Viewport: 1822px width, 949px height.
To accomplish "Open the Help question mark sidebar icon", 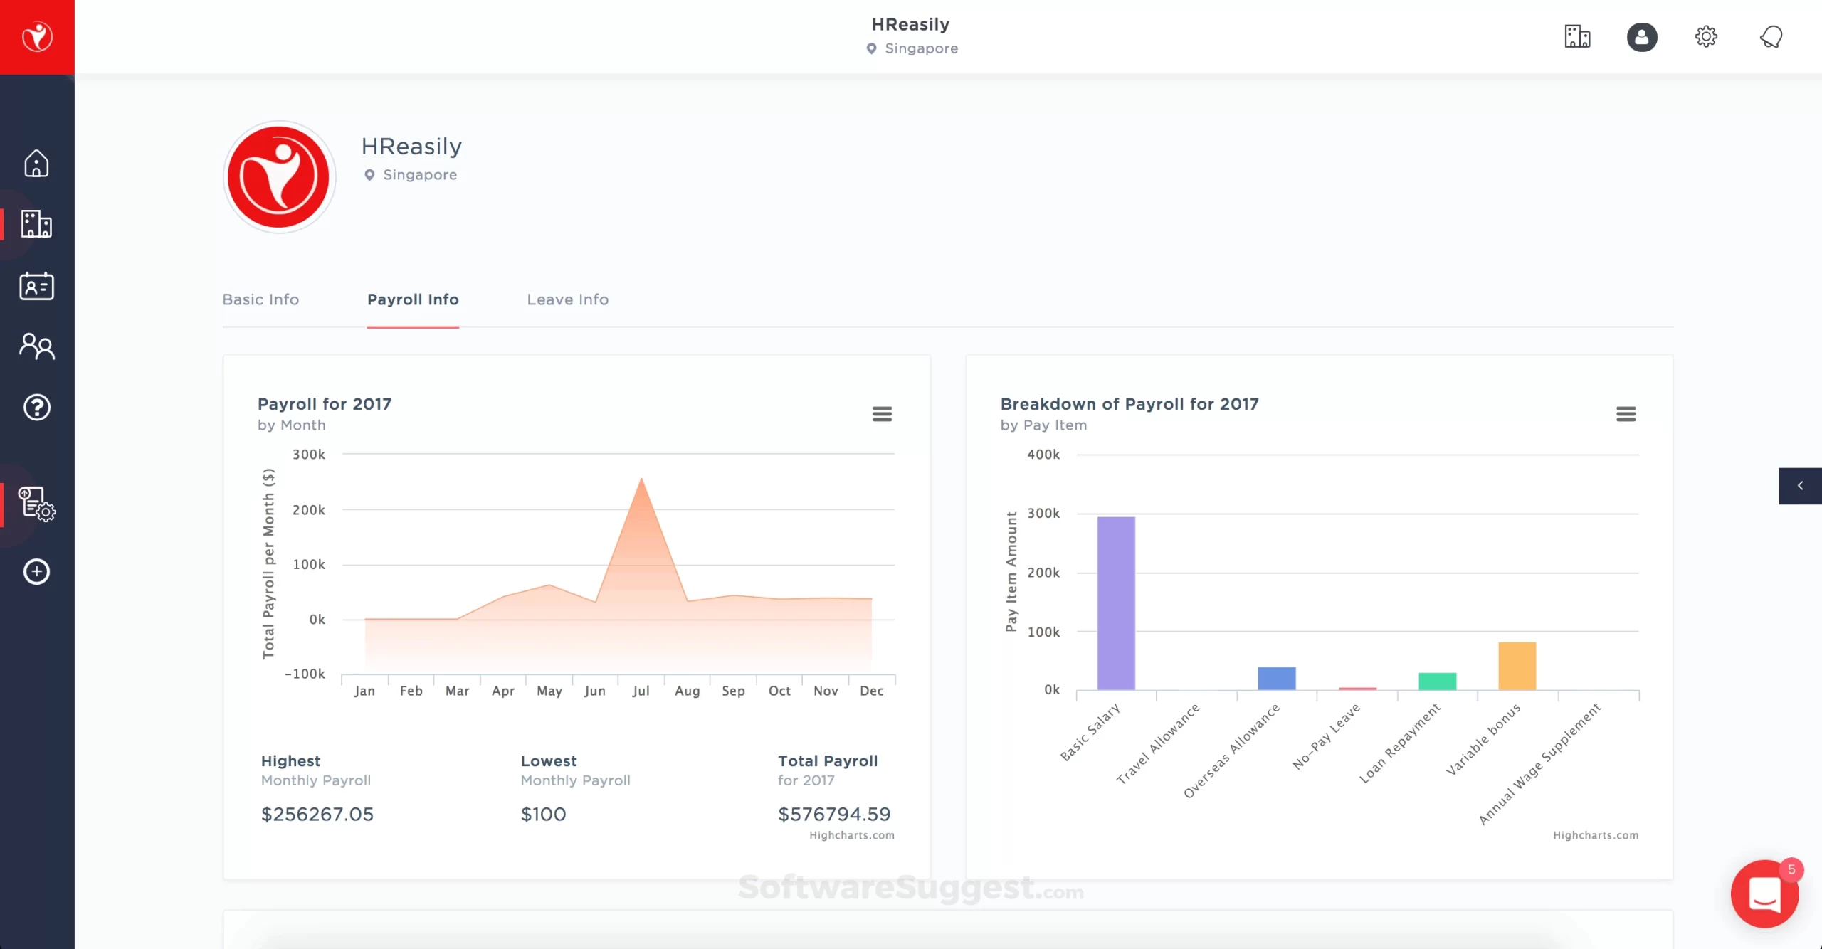I will tap(36, 408).
